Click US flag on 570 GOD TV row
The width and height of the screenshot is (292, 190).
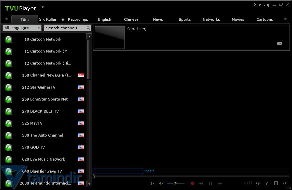click(81, 147)
